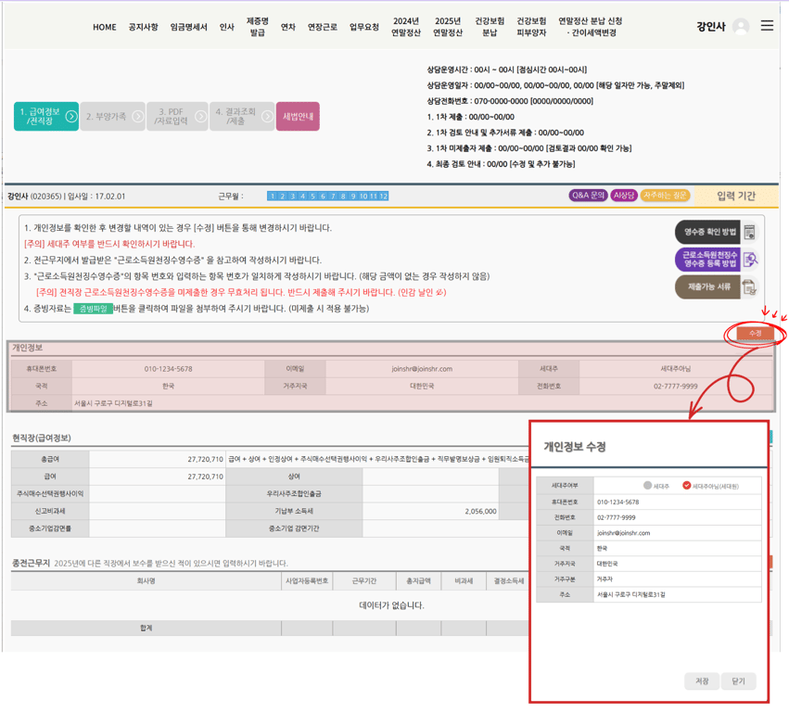
Task: Click work month box 6
Action: pyautogui.click(x=323, y=197)
